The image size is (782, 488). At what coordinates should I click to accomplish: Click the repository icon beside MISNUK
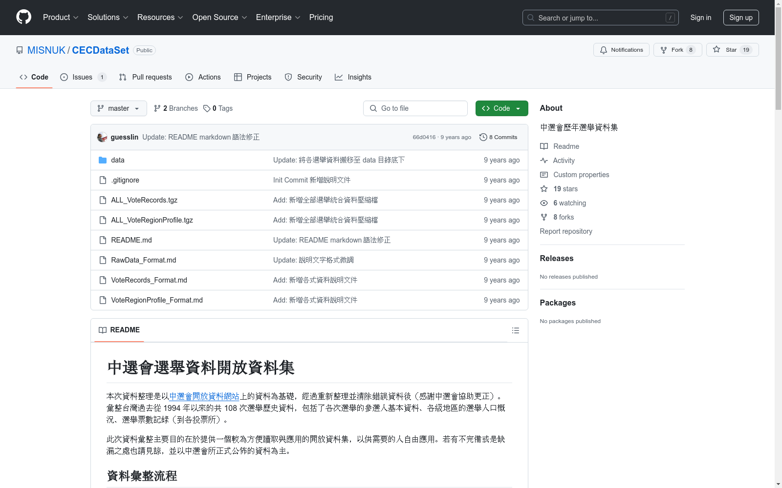pos(20,50)
